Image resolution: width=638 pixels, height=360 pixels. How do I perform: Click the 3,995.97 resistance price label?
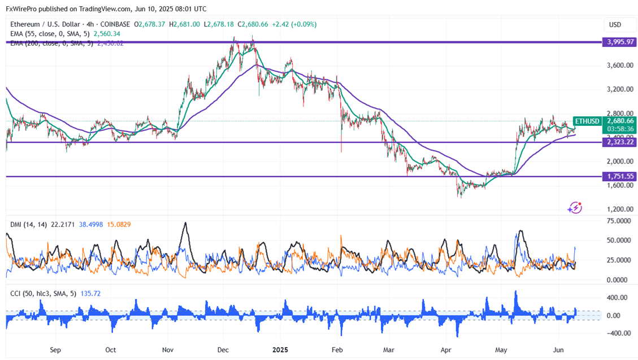pos(620,42)
